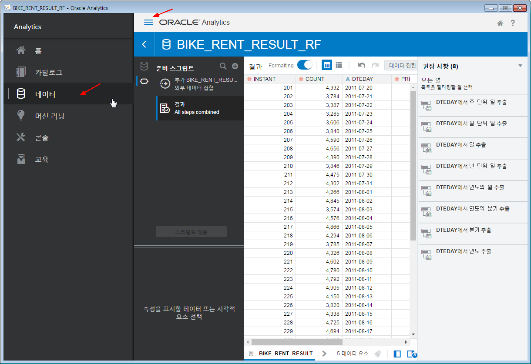Select 데이터 in the navigation menu
The height and width of the screenshot is (364, 531).
point(68,94)
